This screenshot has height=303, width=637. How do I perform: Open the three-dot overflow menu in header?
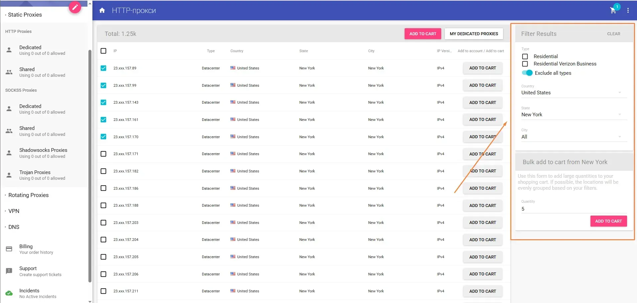[x=628, y=10]
